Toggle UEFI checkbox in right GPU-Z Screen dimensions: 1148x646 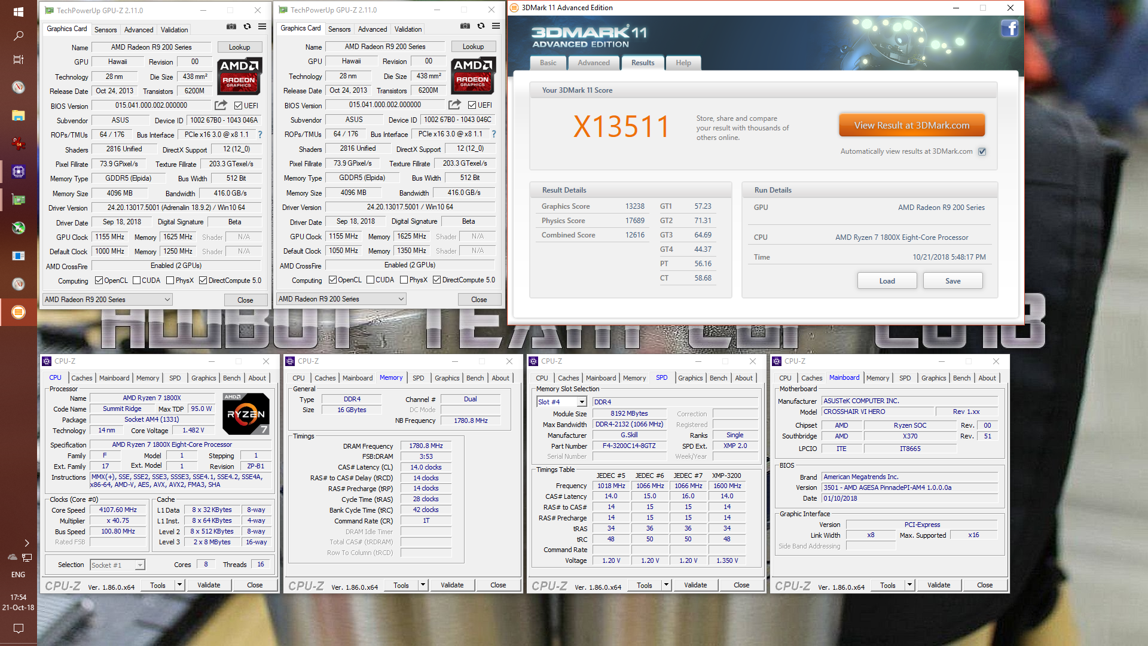point(472,105)
